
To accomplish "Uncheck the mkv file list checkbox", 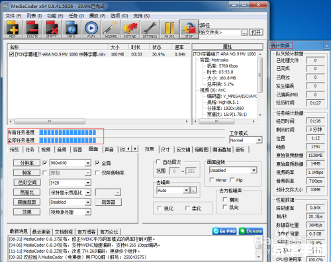I will pyautogui.click(x=11, y=54).
